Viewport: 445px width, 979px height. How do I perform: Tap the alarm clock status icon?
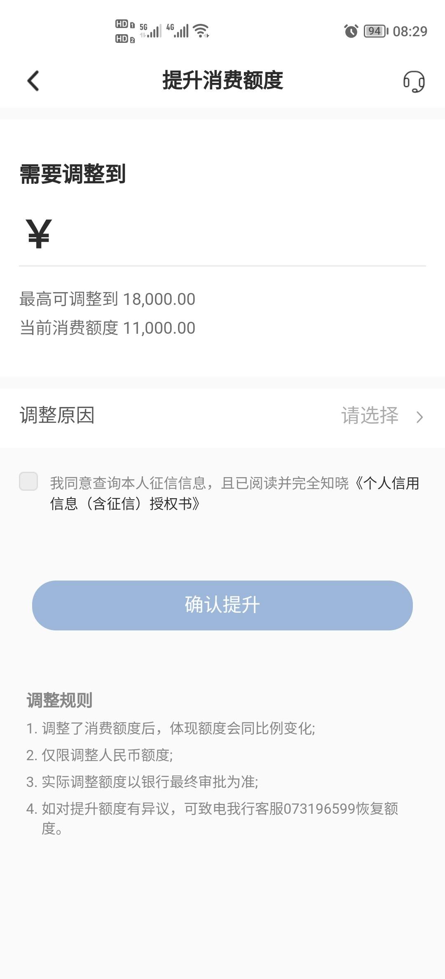tap(351, 31)
